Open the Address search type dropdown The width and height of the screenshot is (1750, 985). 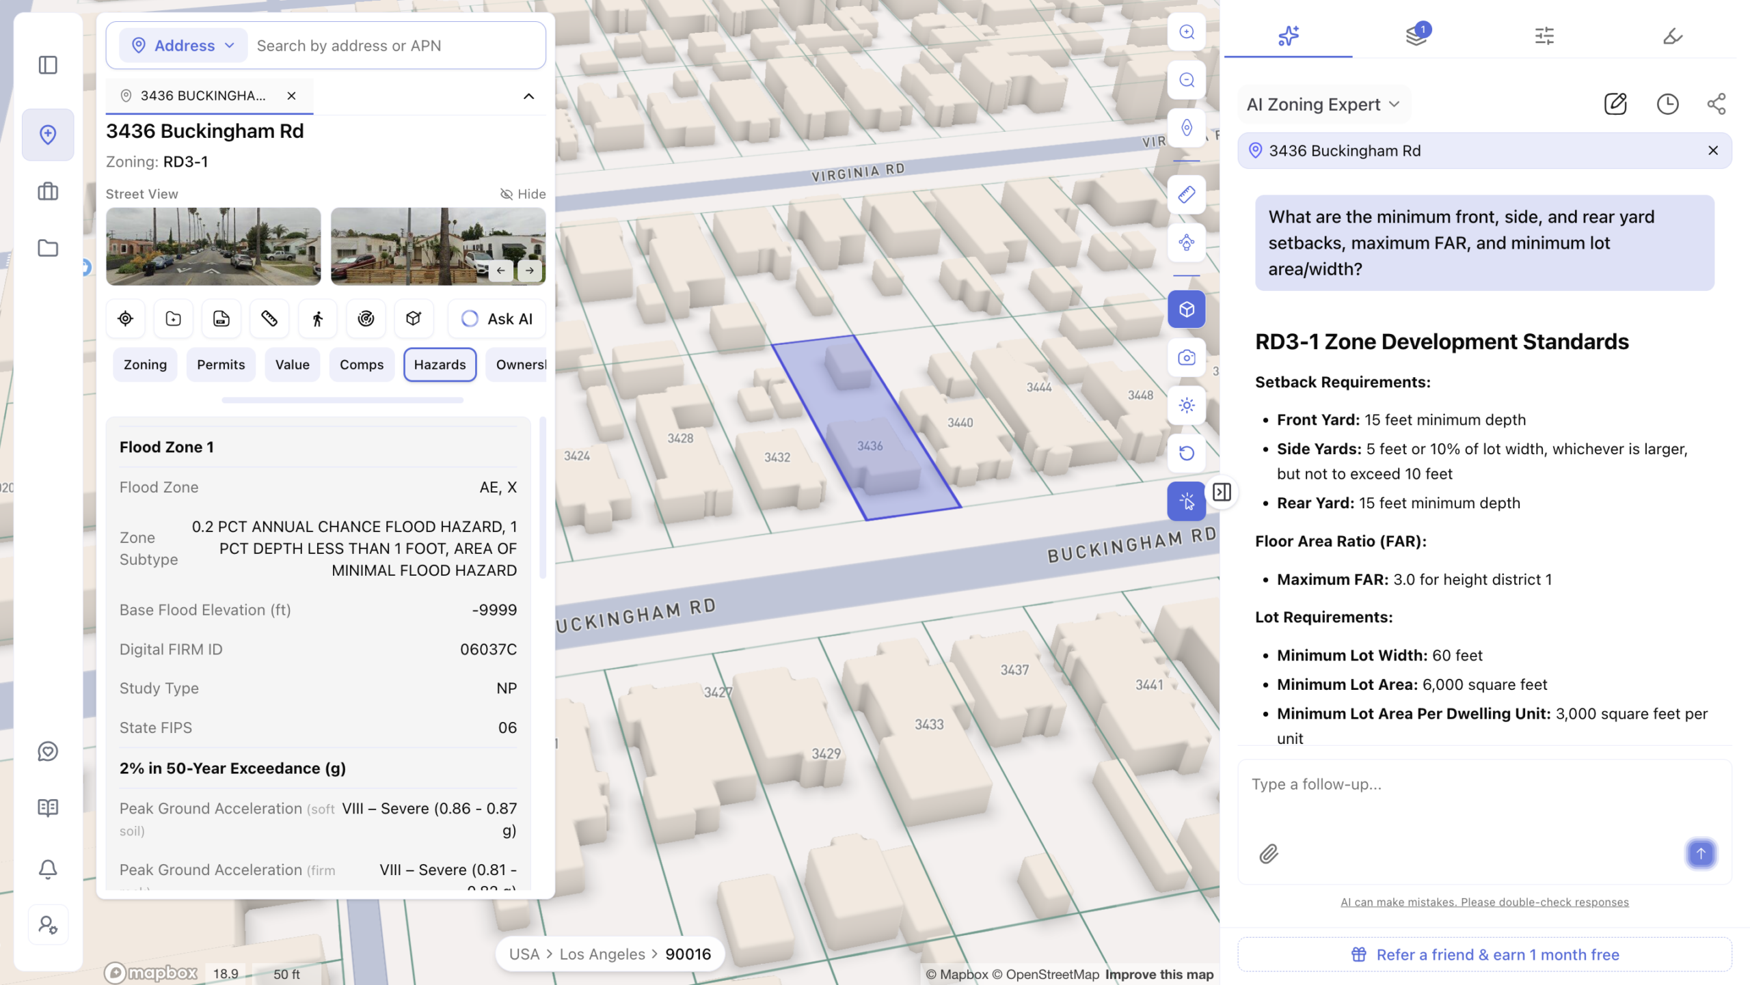pos(183,46)
